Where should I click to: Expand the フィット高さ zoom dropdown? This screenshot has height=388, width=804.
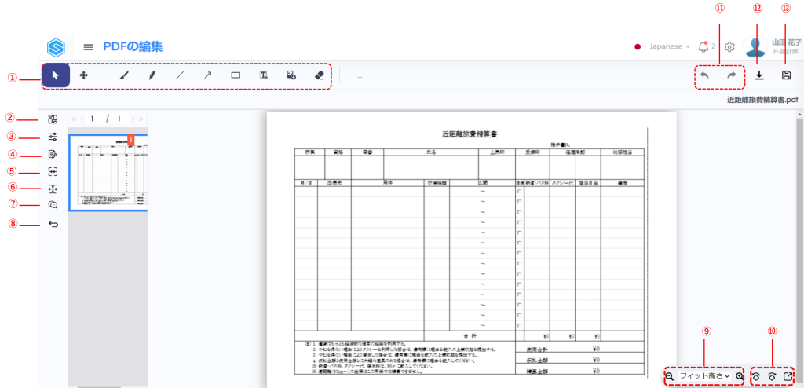tap(704, 376)
